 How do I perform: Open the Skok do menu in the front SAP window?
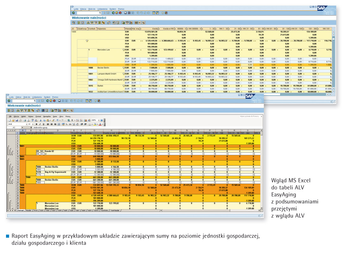(27, 97)
